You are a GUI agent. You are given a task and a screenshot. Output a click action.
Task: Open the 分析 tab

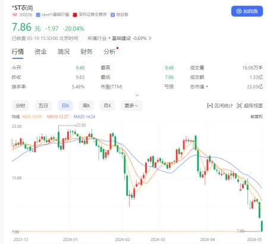[109, 52]
